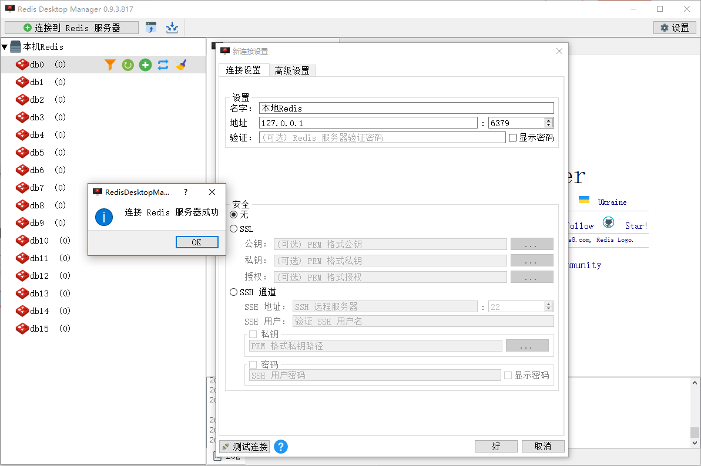
Task: Select the SSH 通道 radio option
Action: pyautogui.click(x=234, y=292)
